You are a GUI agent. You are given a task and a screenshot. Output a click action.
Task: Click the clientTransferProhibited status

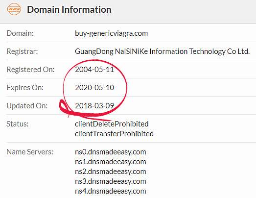point(114,134)
